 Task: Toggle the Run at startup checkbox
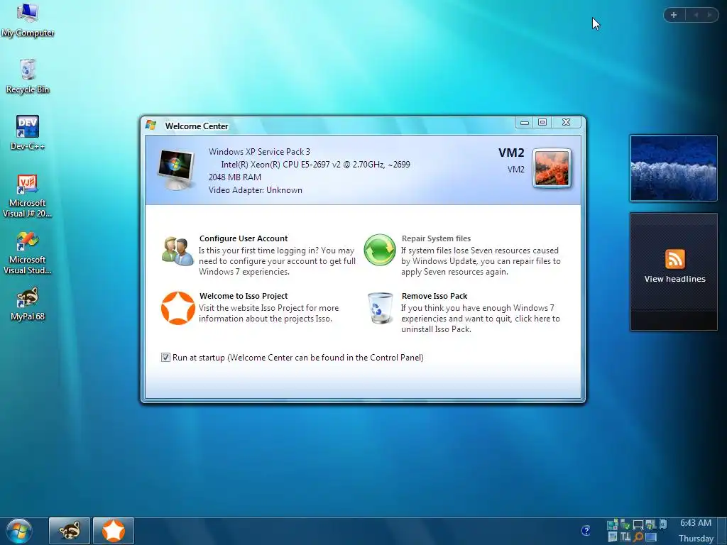pyautogui.click(x=165, y=358)
